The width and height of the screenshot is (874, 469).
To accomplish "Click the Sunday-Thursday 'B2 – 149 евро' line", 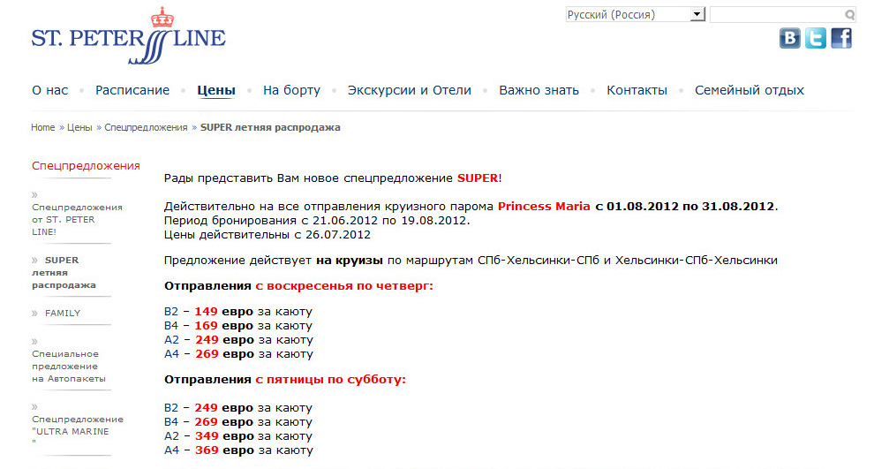I will [x=238, y=312].
